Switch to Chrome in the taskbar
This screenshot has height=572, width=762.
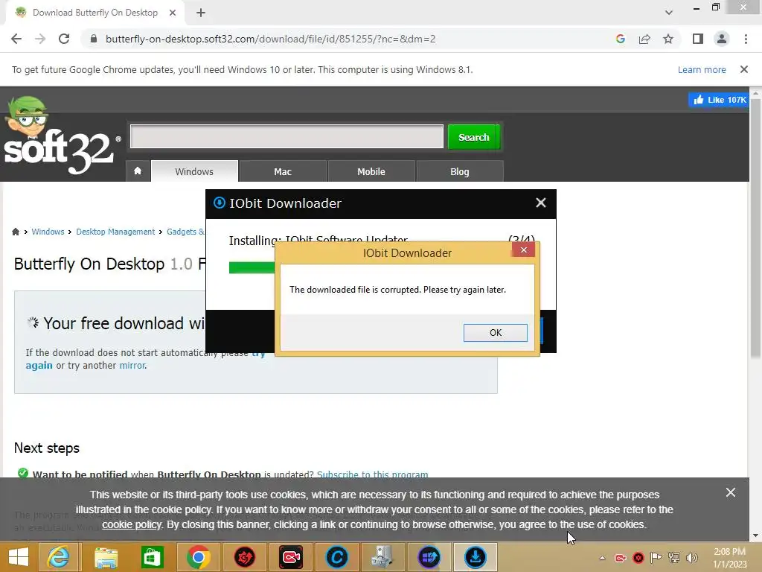(198, 557)
